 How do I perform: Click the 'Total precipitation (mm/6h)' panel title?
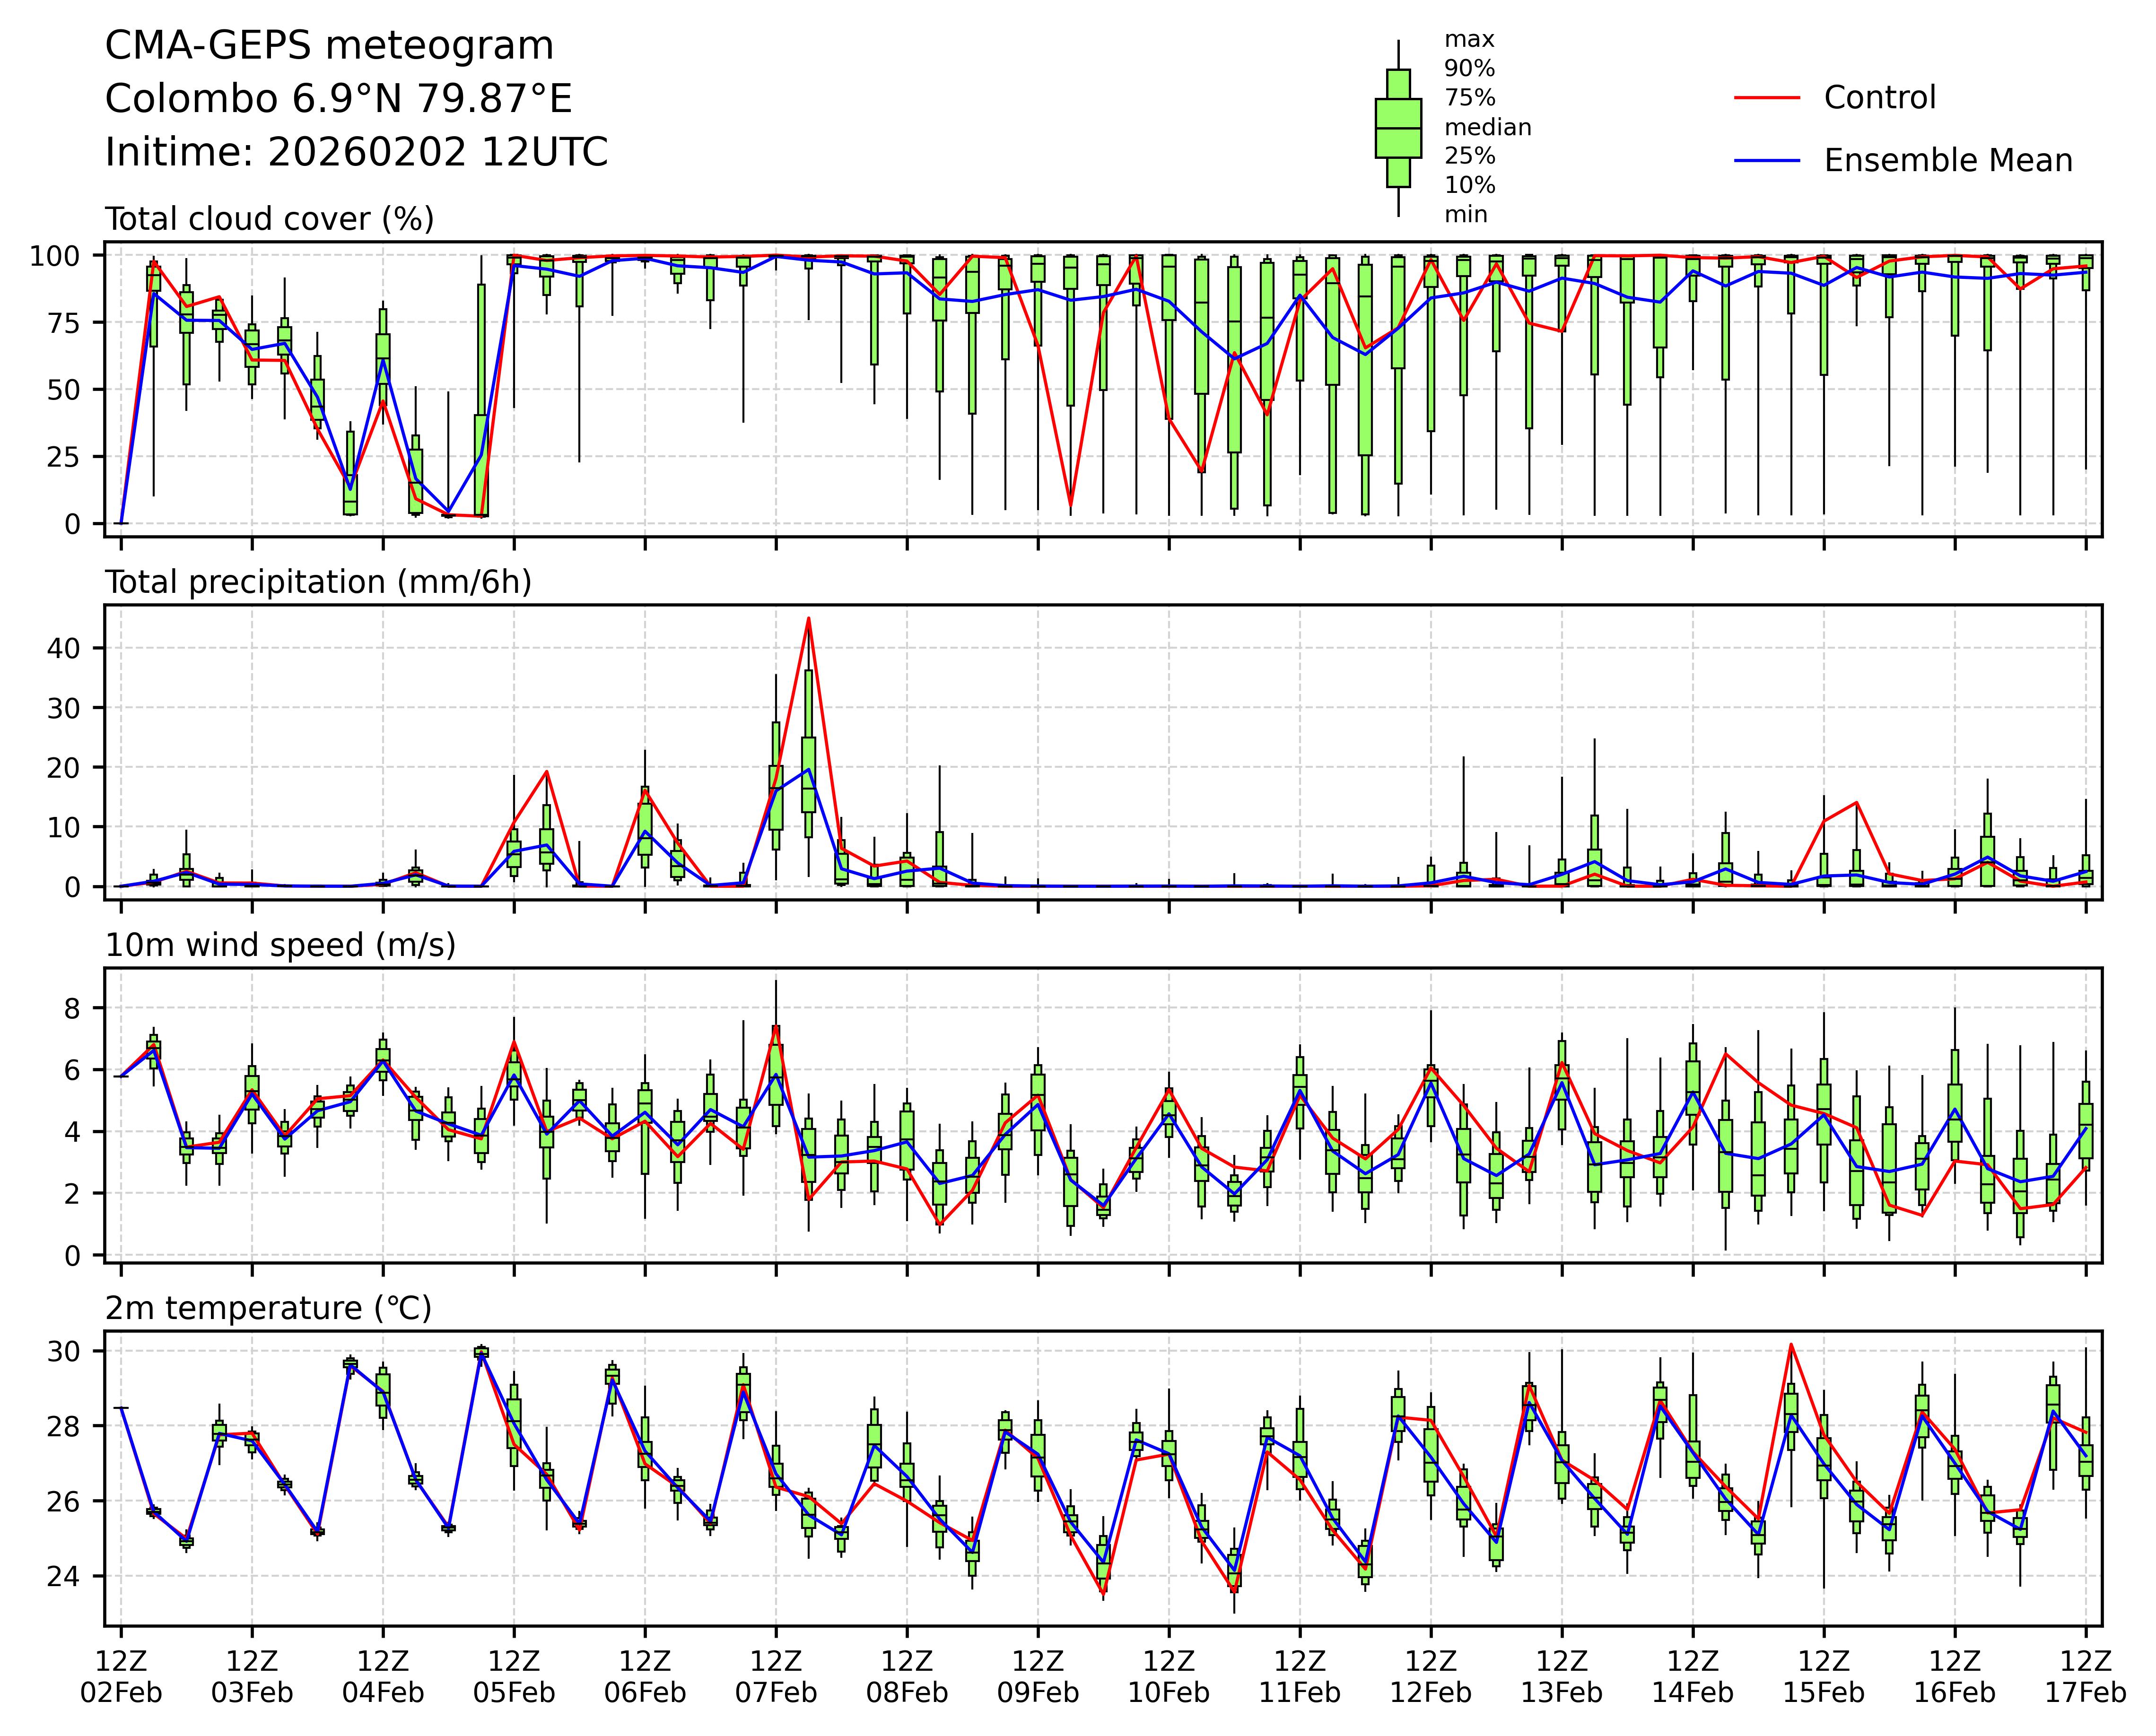tap(318, 582)
